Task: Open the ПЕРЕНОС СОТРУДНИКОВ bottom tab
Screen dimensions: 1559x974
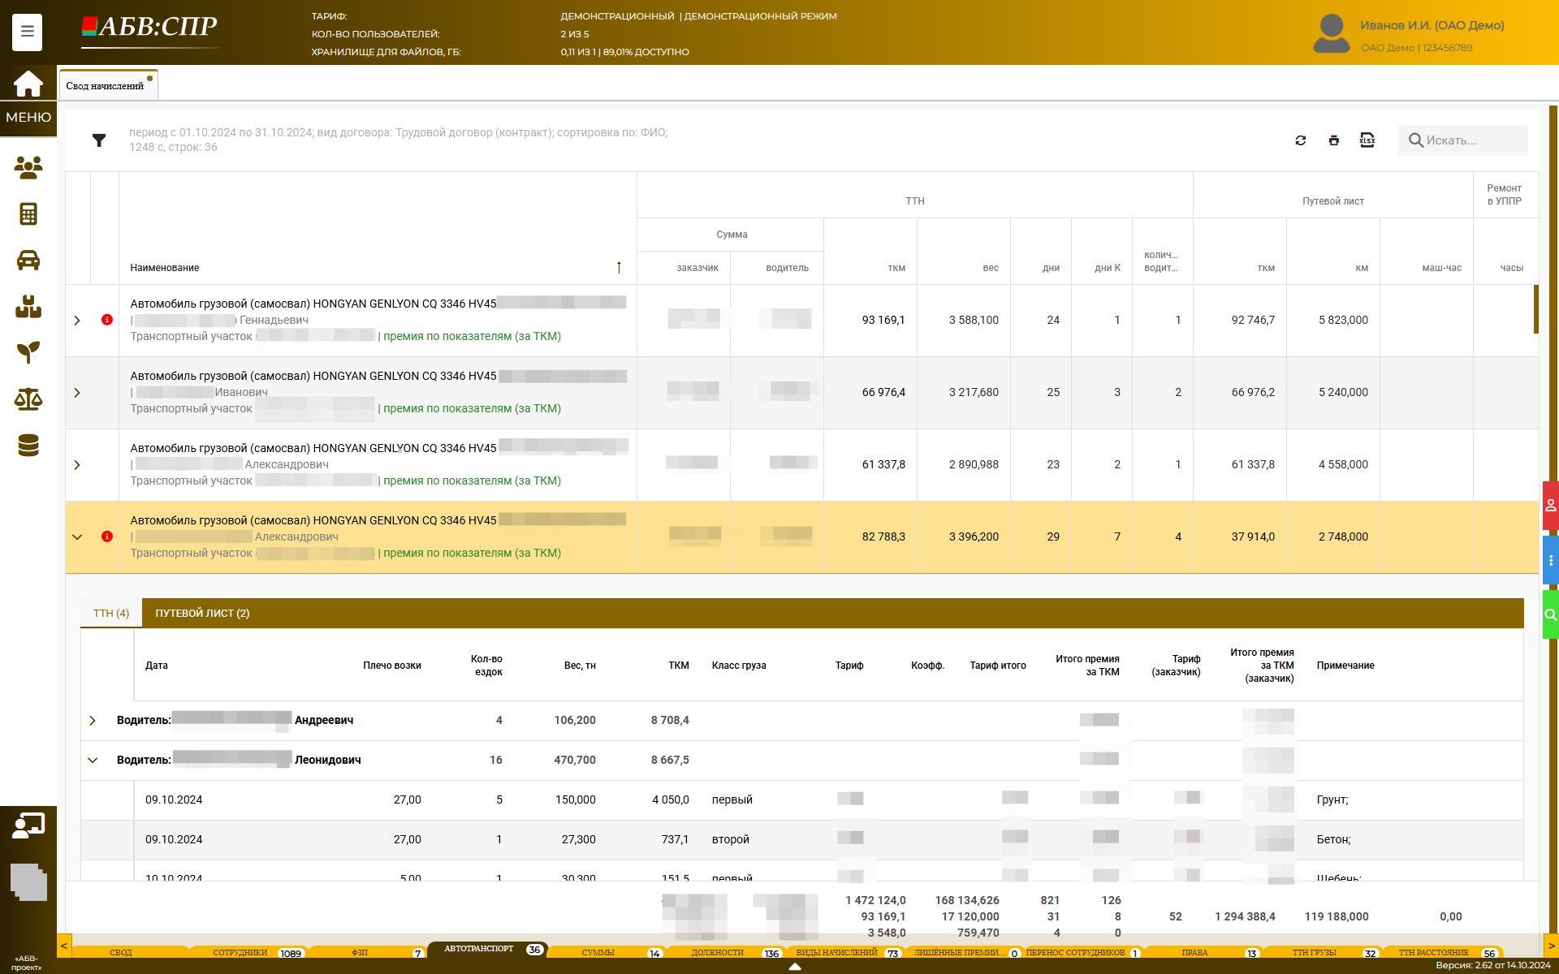Action: [1082, 952]
